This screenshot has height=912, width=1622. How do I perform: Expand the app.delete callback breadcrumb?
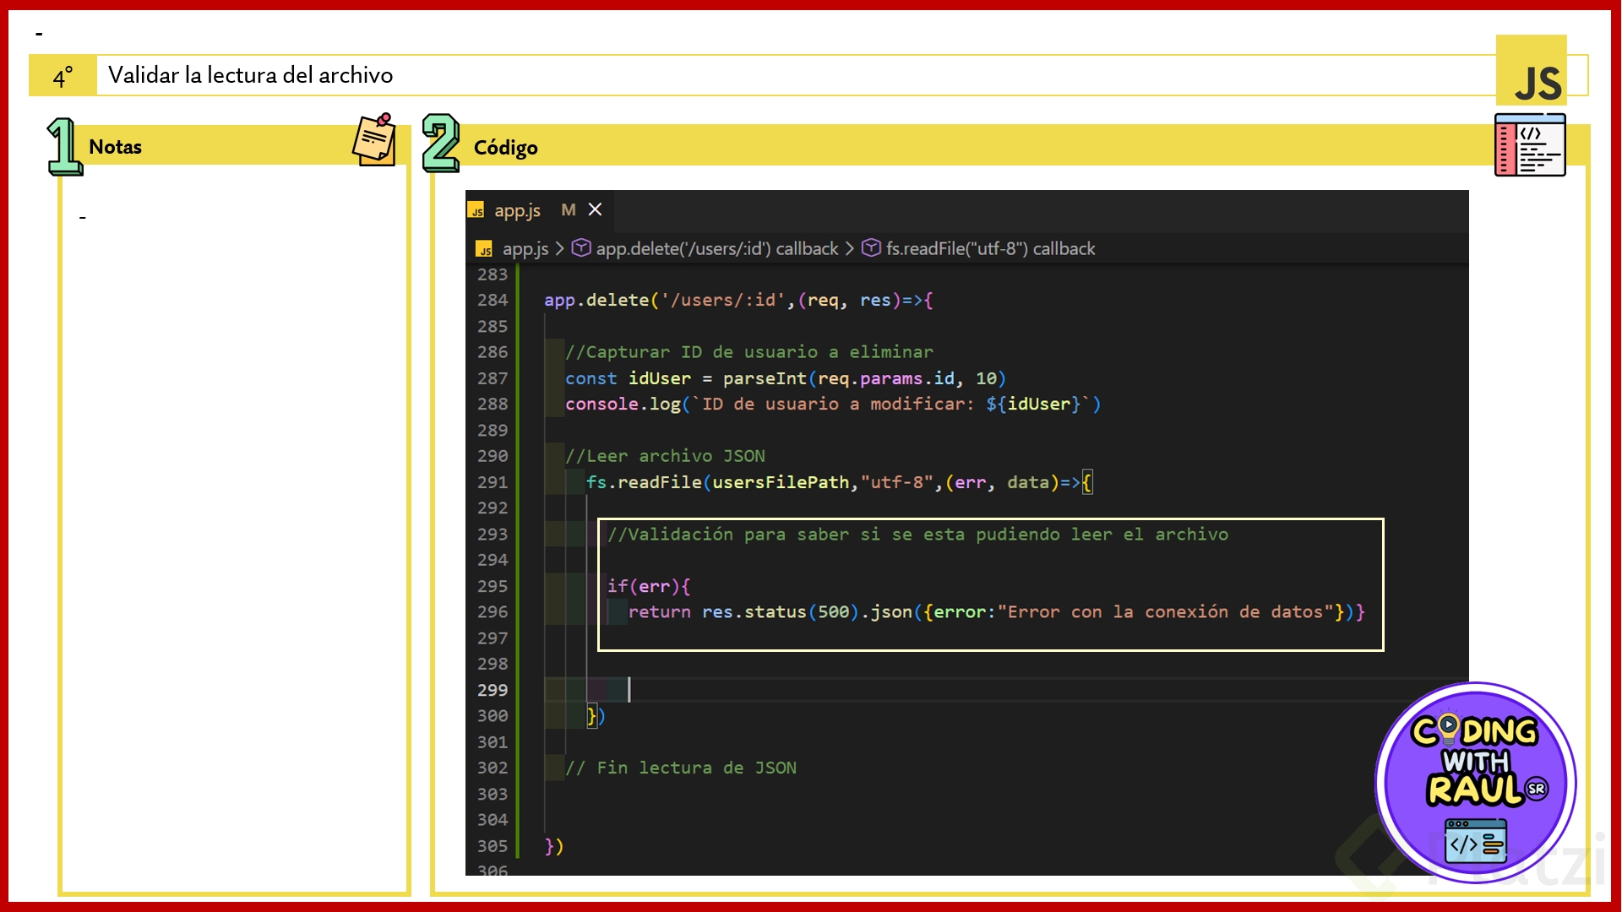716,248
